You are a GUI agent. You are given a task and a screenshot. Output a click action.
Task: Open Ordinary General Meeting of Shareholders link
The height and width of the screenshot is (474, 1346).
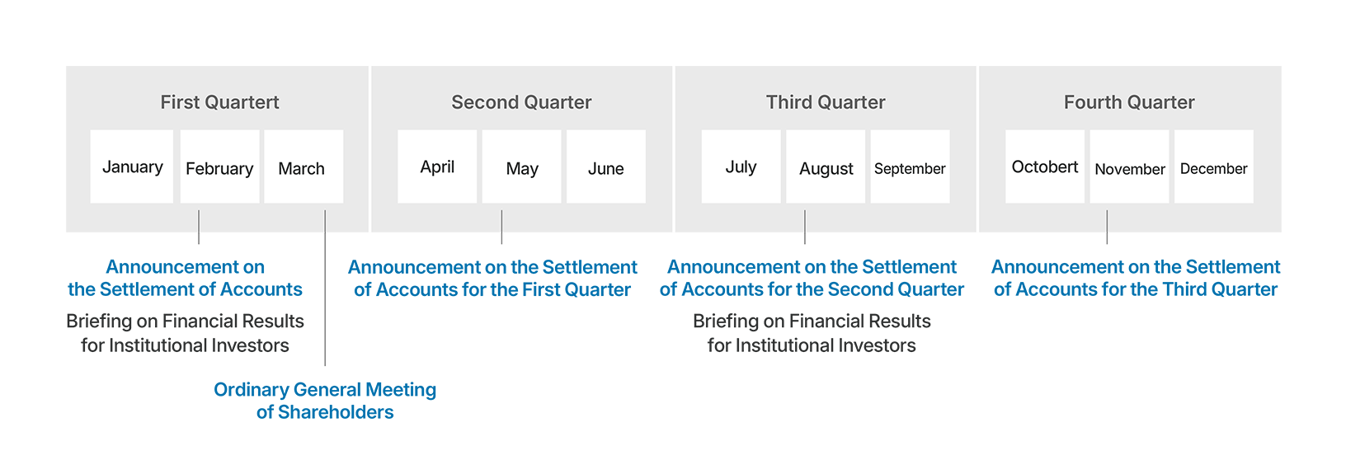click(x=325, y=401)
